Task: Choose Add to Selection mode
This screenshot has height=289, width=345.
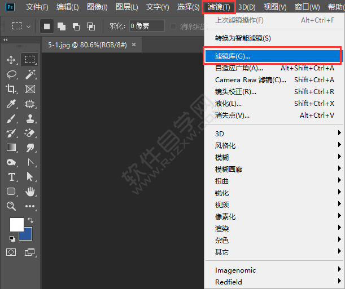Action: 62,26
